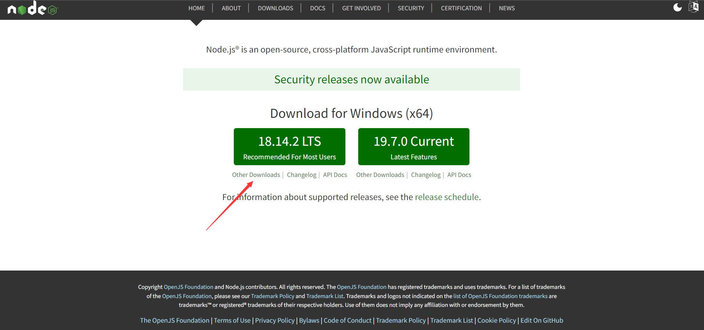Open the SECURITY navigation item
This screenshot has width=704, height=330.
point(411,8)
